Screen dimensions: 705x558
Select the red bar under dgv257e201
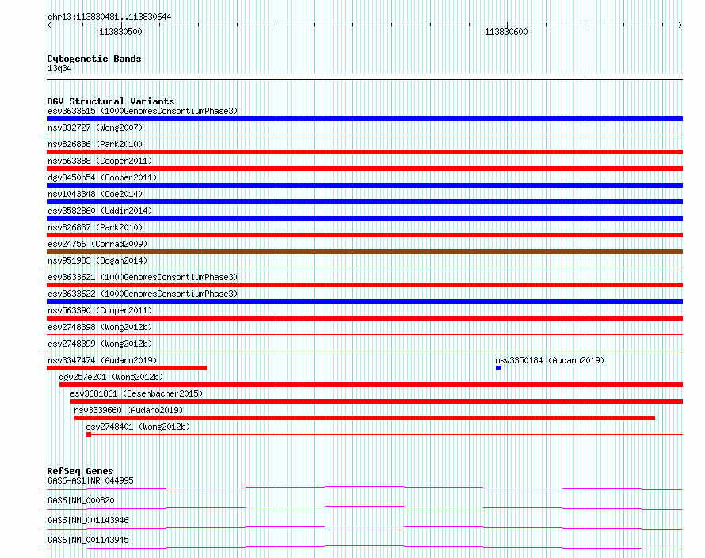(371, 385)
